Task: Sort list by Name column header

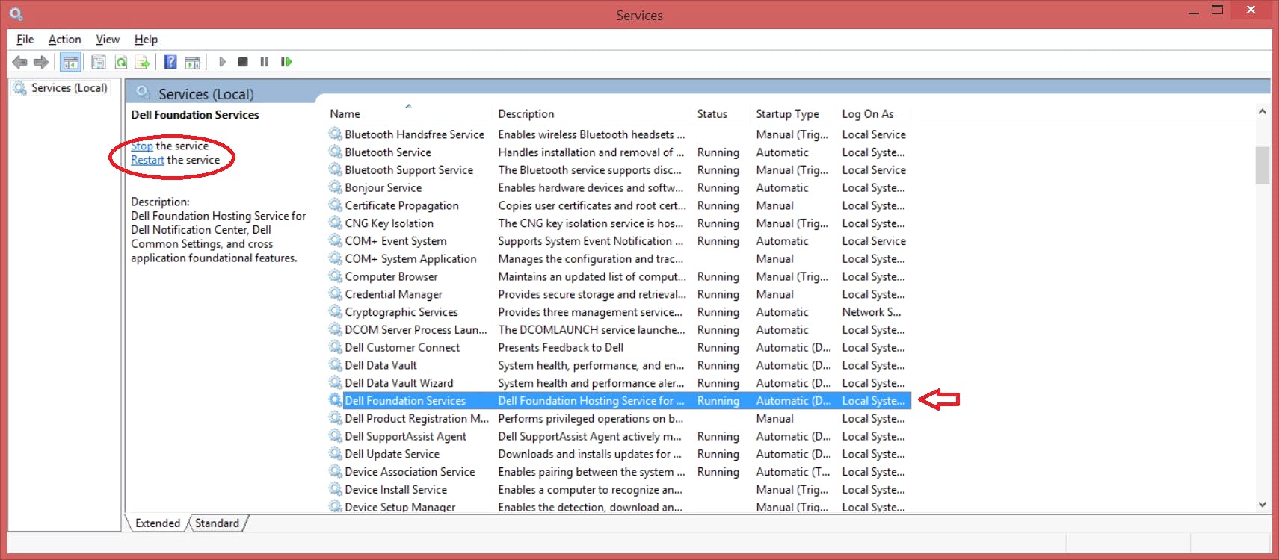Action: click(345, 114)
